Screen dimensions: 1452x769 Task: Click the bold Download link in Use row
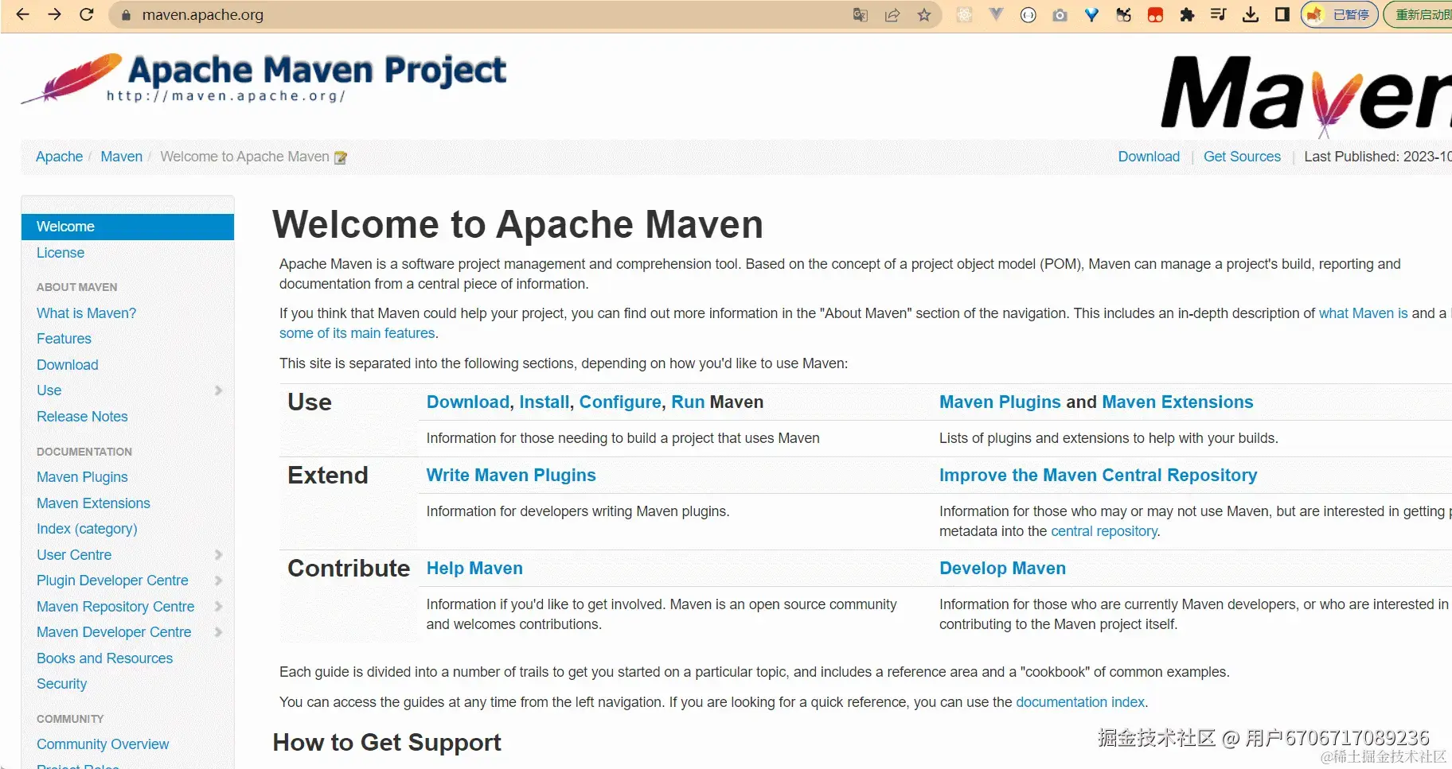[x=468, y=402]
